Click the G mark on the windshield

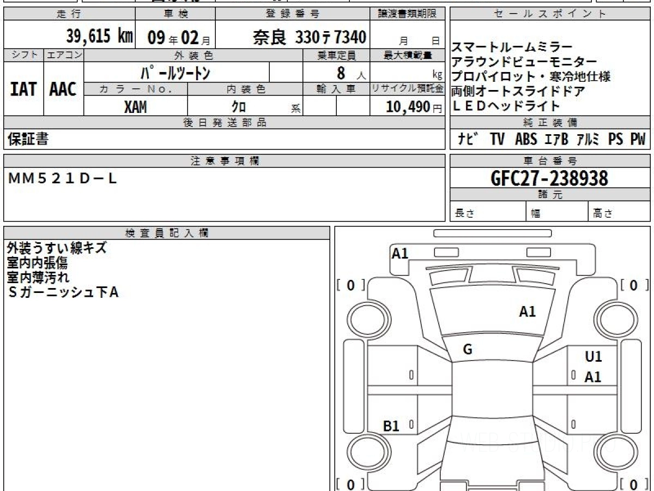(467, 350)
